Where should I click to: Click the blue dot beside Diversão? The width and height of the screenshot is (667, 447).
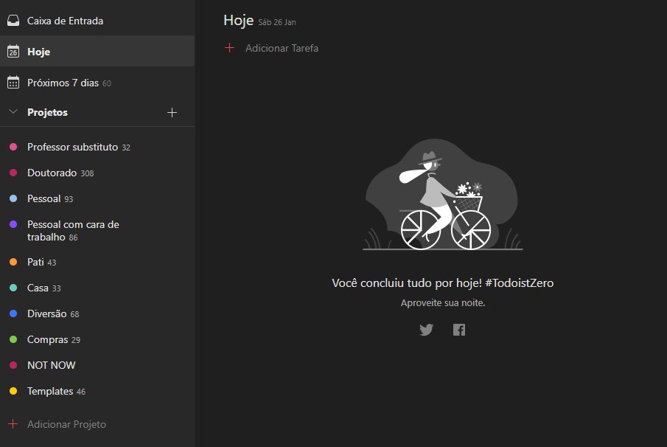tap(13, 313)
